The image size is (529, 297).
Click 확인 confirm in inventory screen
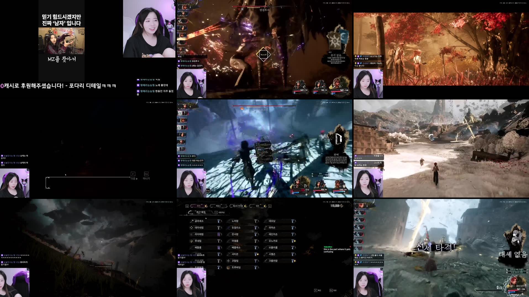318,290
